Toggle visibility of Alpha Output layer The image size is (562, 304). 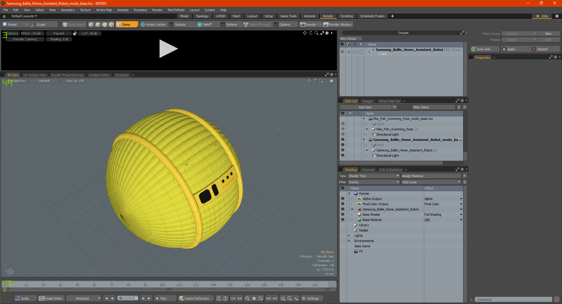[342, 199]
